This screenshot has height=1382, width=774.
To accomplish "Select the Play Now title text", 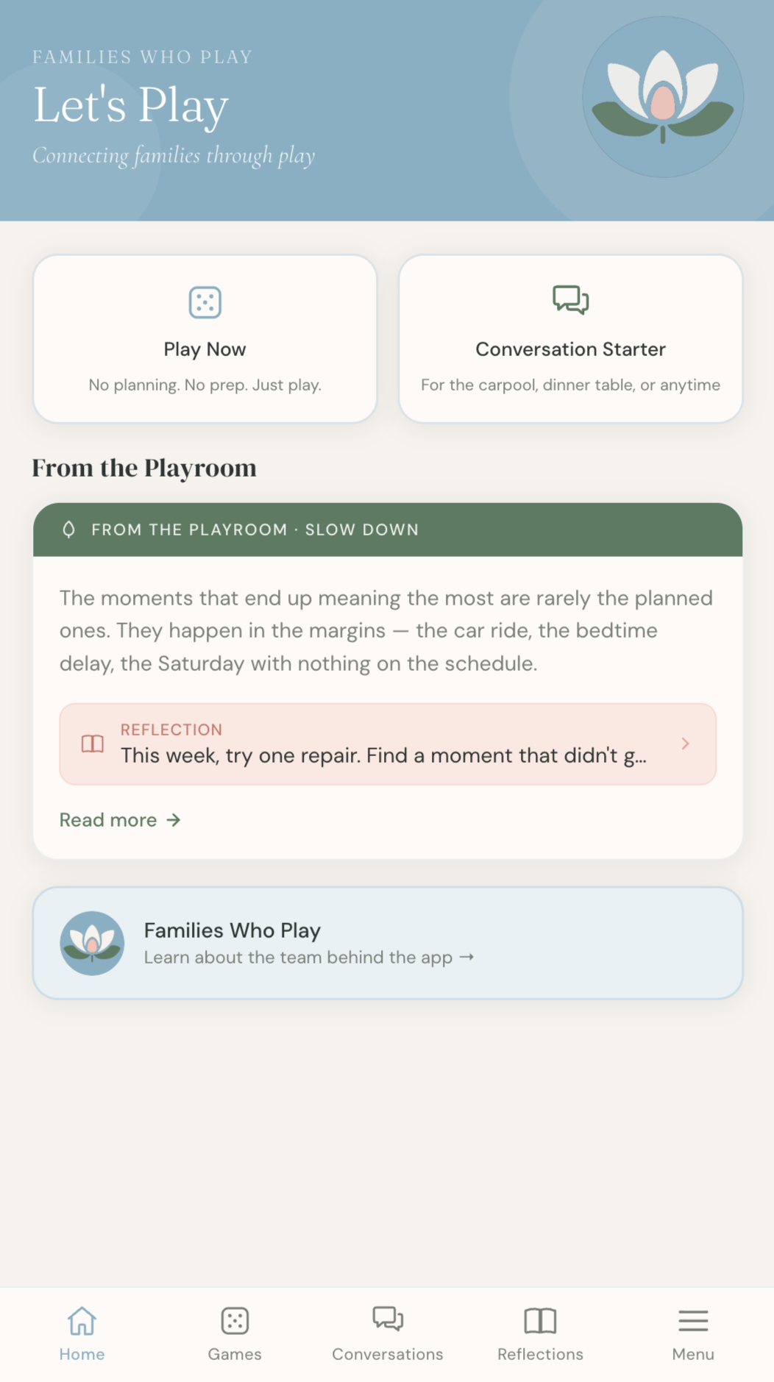I will tap(205, 349).
